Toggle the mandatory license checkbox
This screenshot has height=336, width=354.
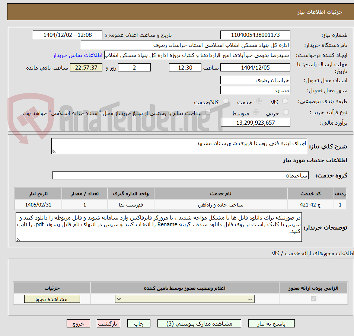point(313,298)
